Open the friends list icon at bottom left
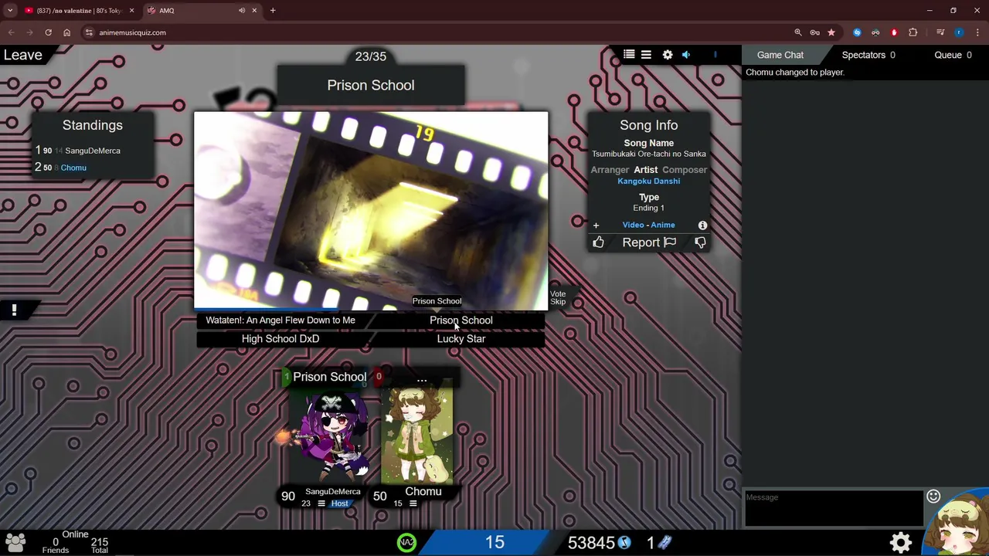Screen dimensions: 989x556 [15, 543]
